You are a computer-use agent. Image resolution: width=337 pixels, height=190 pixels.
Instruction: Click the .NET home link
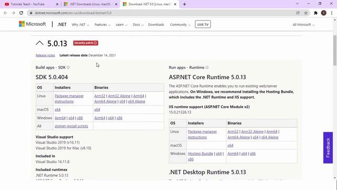coord(62,25)
